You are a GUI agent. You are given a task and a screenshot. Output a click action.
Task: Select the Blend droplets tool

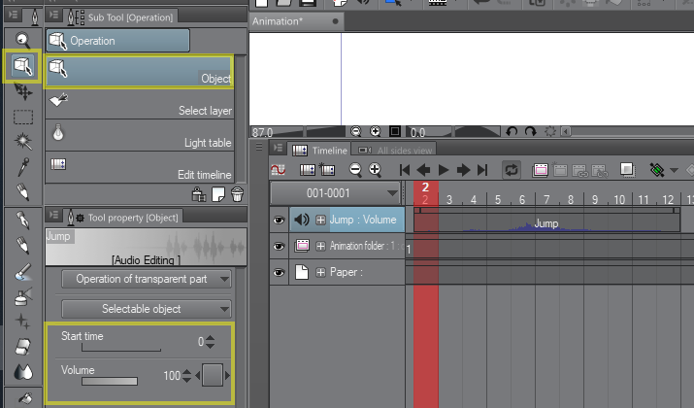click(x=23, y=372)
